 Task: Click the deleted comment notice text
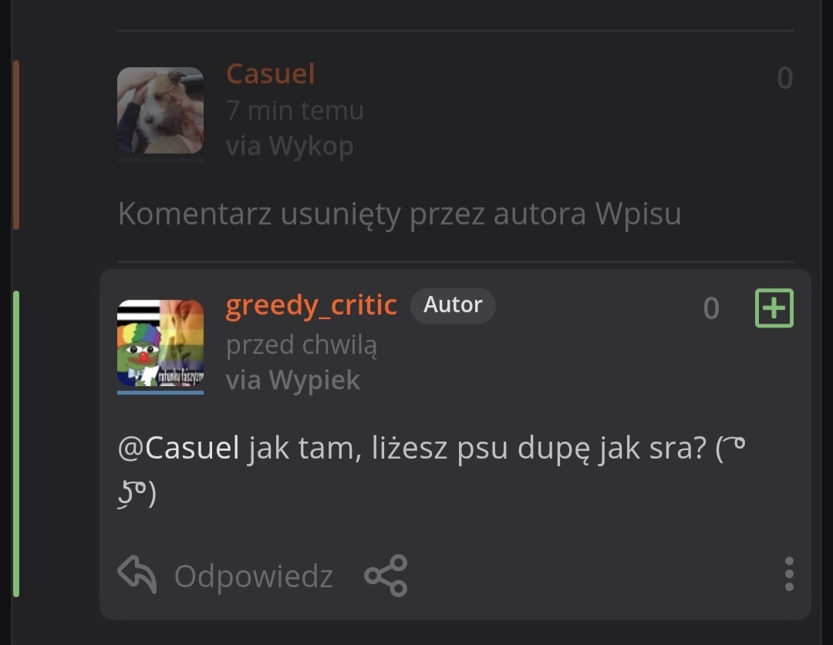point(400,213)
